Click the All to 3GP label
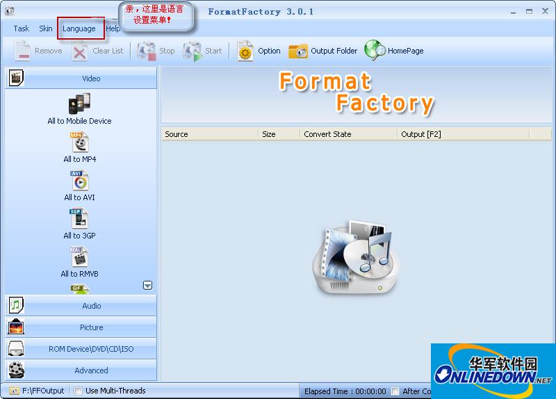This screenshot has height=399, width=556. 79,236
